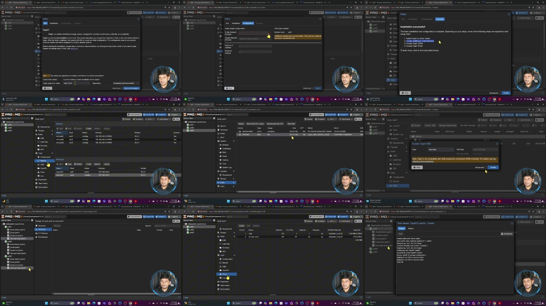The width and height of the screenshot is (546, 306).
Task: Close the Create: Ceph OSD dialog
Action: pos(497,144)
